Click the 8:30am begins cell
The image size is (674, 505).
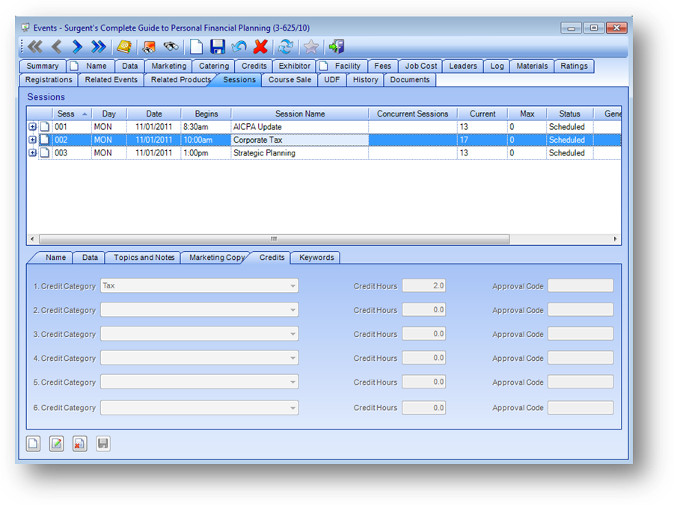coord(206,127)
